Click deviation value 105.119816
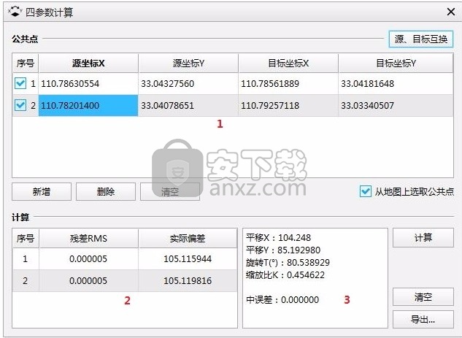Viewport: 462px width, 338px height. pos(188,280)
